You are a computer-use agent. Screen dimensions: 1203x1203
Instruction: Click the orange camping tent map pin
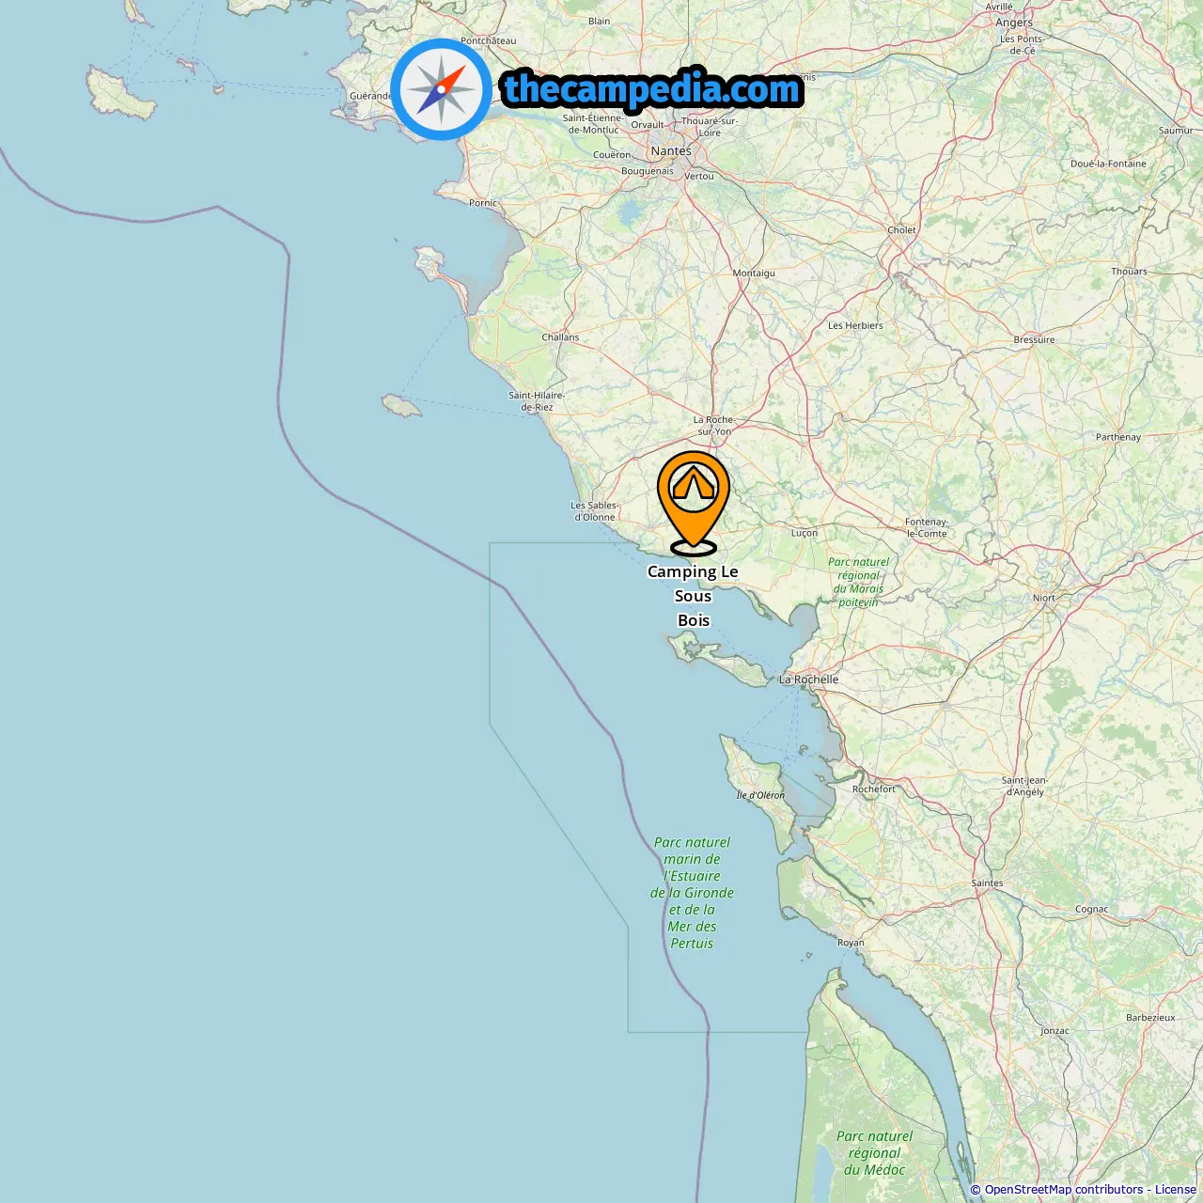[694, 503]
